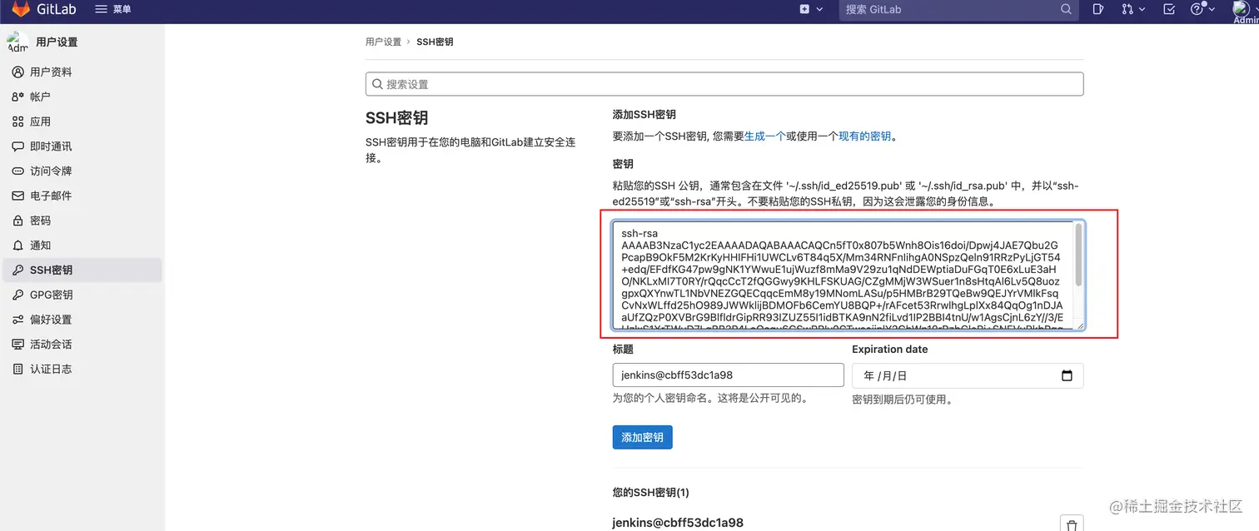Click the 帐户 account icon
Image resolution: width=1259 pixels, height=531 pixels.
17,97
